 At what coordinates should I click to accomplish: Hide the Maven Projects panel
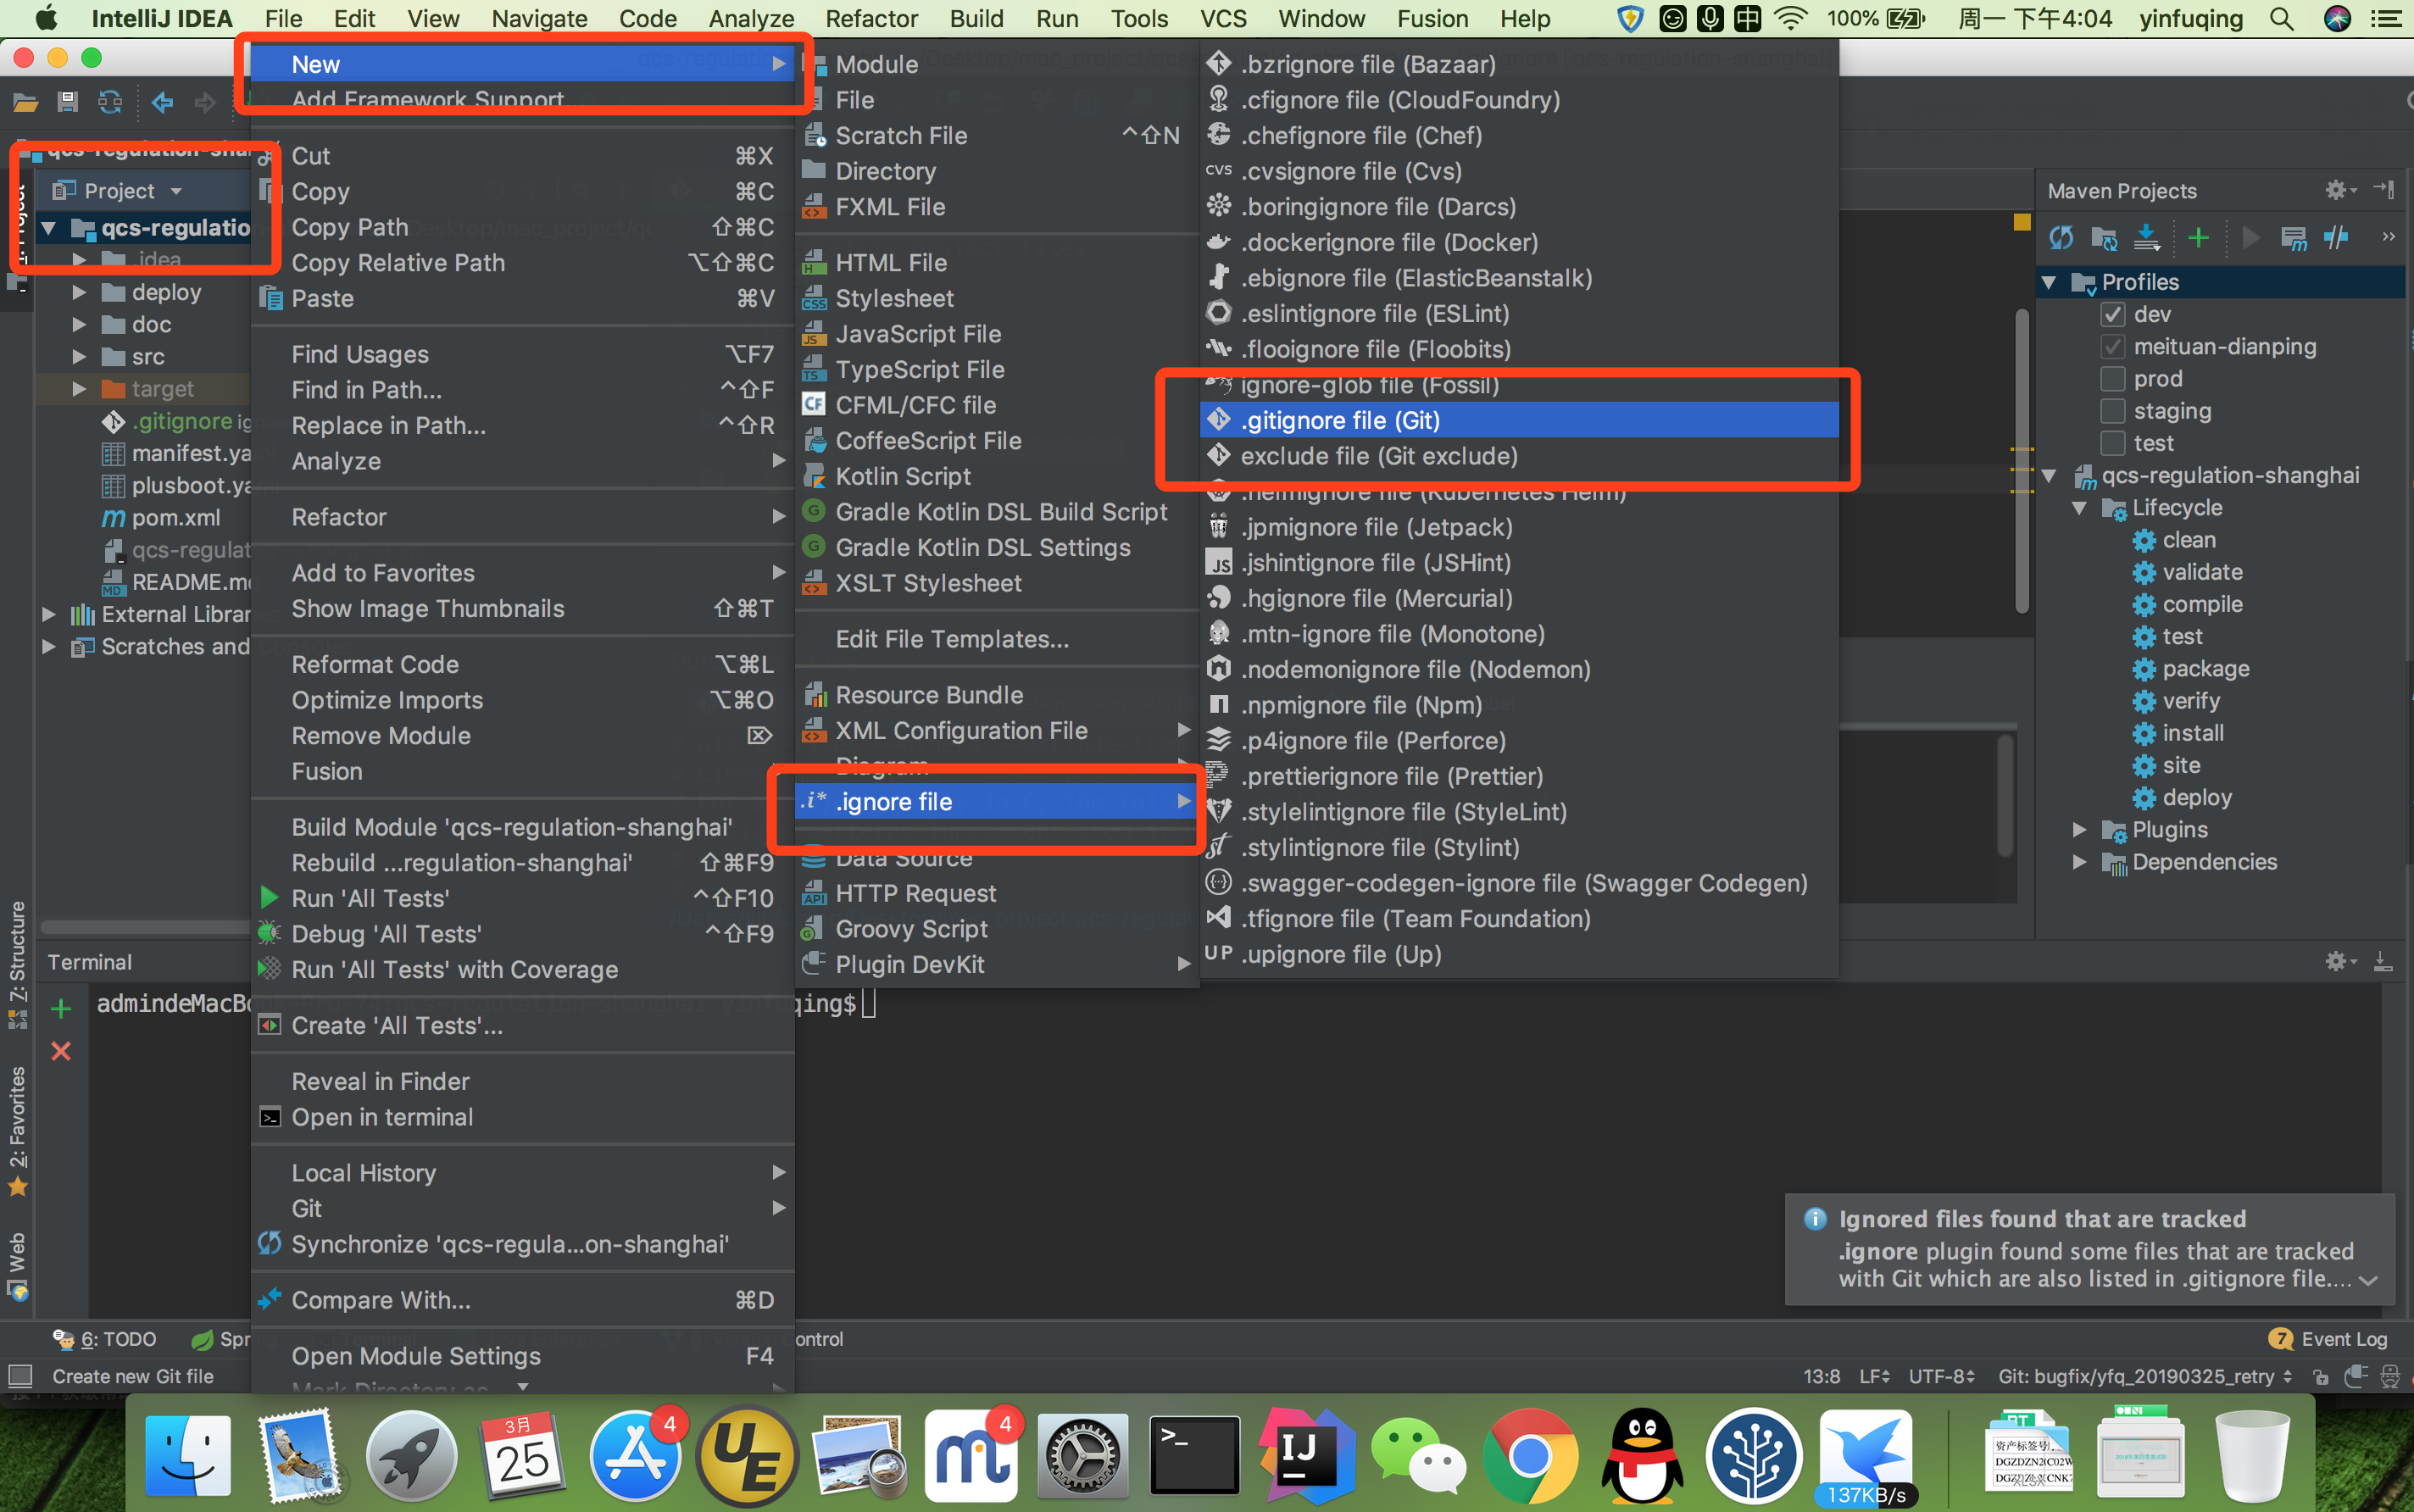[x=2383, y=190]
